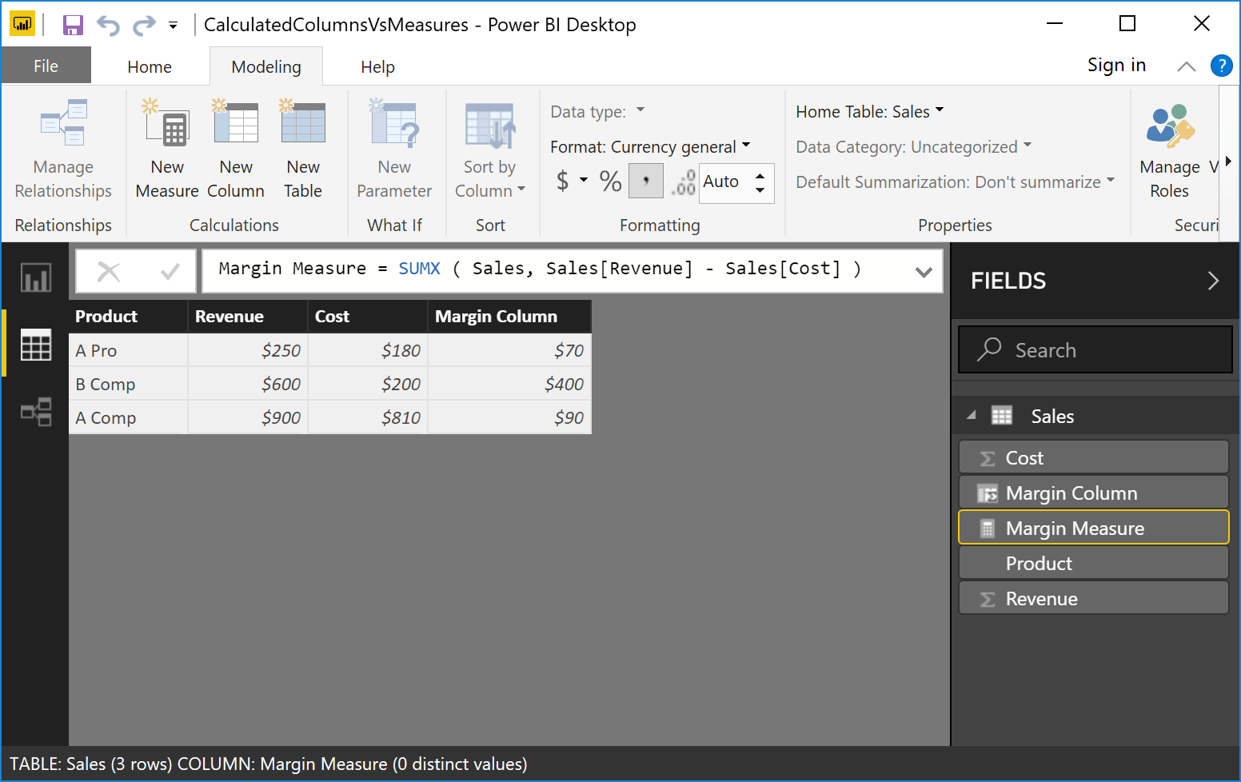
Task: Click the Fields Search box
Action: (x=1095, y=349)
